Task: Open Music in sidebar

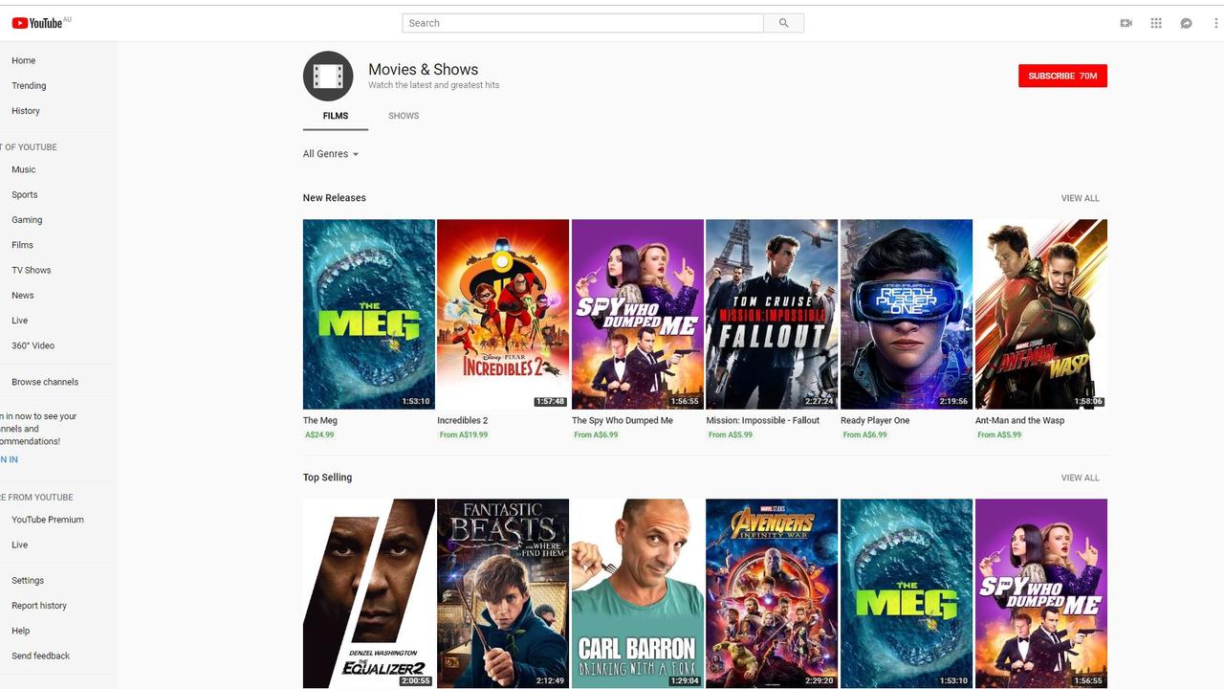Action: tap(24, 169)
